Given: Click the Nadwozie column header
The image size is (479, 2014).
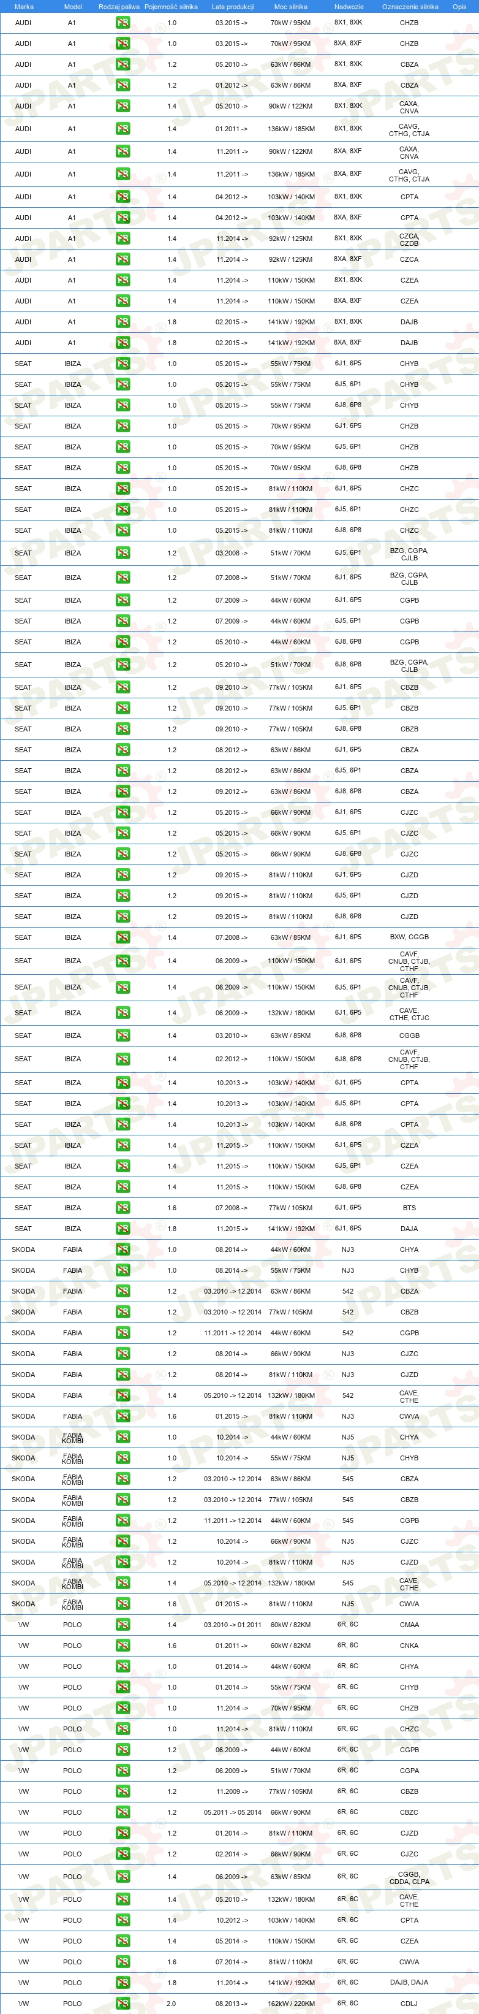Looking at the screenshot, I should point(349,6).
